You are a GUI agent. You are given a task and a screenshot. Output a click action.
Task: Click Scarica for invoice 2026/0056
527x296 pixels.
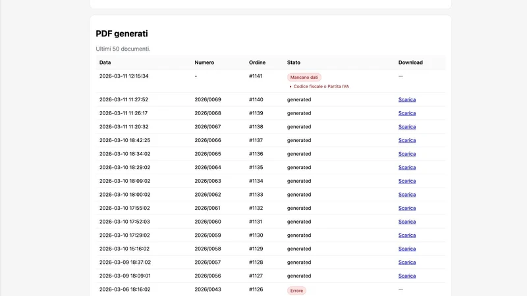point(407,276)
